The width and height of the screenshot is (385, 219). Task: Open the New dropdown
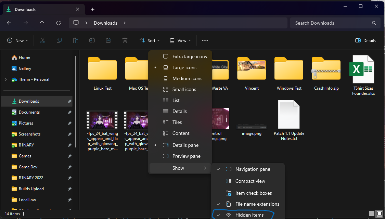point(17,40)
